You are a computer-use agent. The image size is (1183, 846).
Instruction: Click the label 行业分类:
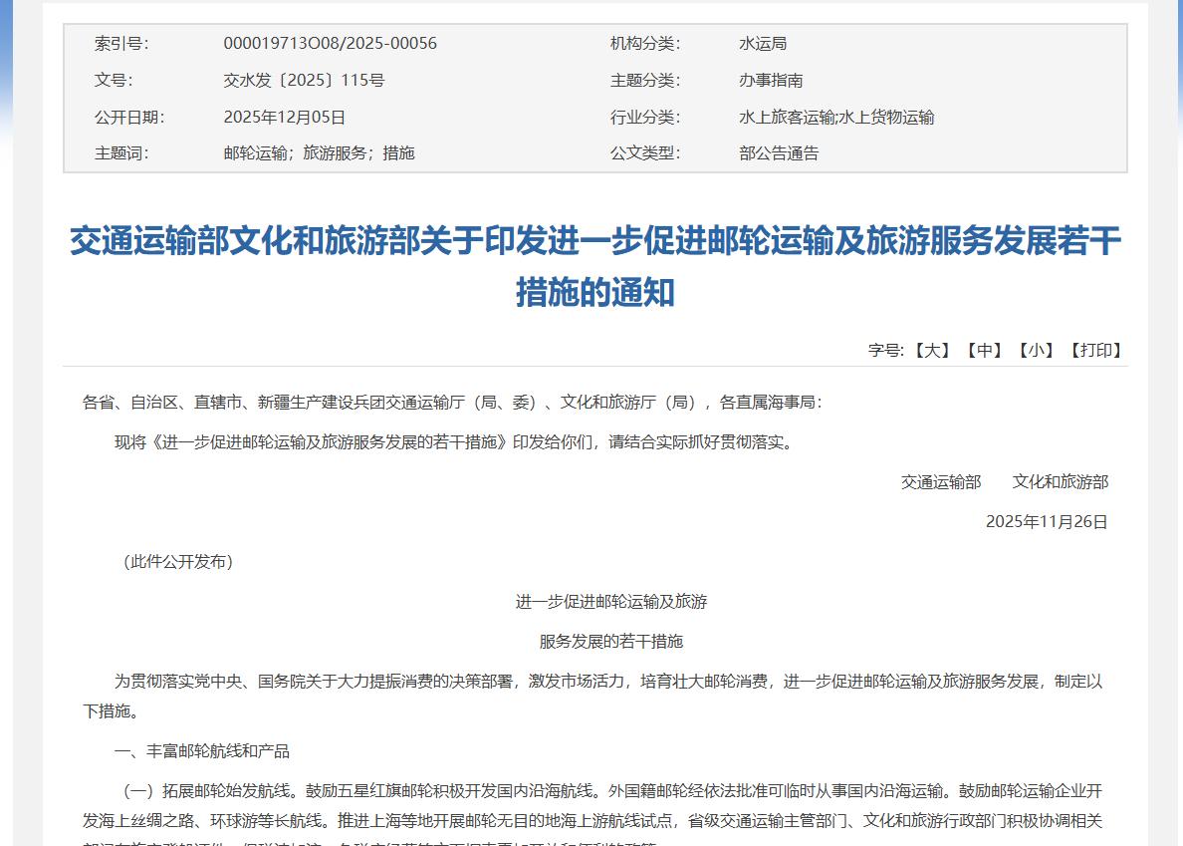click(x=645, y=117)
